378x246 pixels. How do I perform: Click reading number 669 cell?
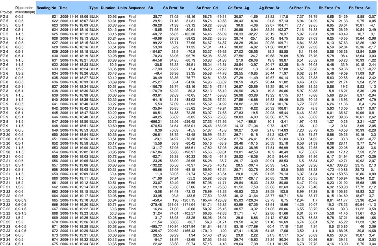[x=55, y=218]
